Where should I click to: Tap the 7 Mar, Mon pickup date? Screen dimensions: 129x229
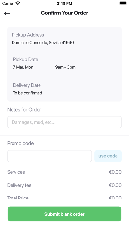click(x=23, y=67)
